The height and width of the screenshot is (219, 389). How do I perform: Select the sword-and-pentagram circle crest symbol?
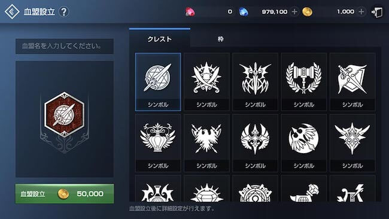158,82
